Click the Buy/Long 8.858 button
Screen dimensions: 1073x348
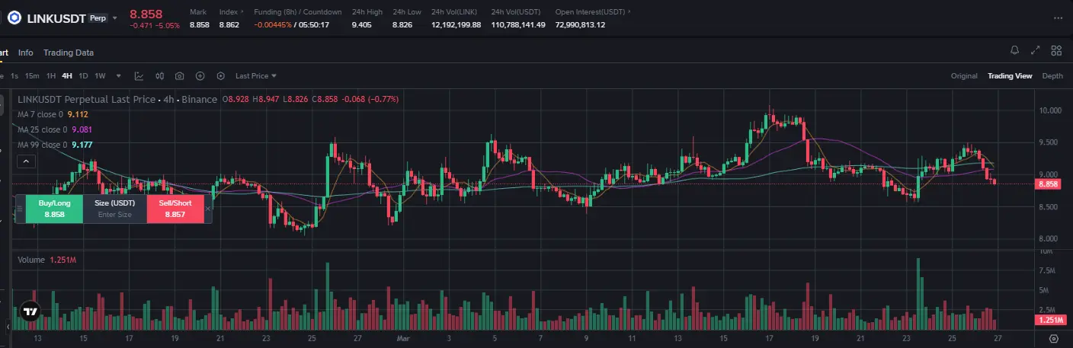coord(54,209)
